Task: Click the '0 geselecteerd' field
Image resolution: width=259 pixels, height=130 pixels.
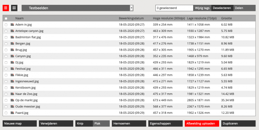Action: point(174,8)
